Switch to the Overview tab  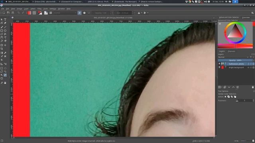pyautogui.click(x=246, y=17)
